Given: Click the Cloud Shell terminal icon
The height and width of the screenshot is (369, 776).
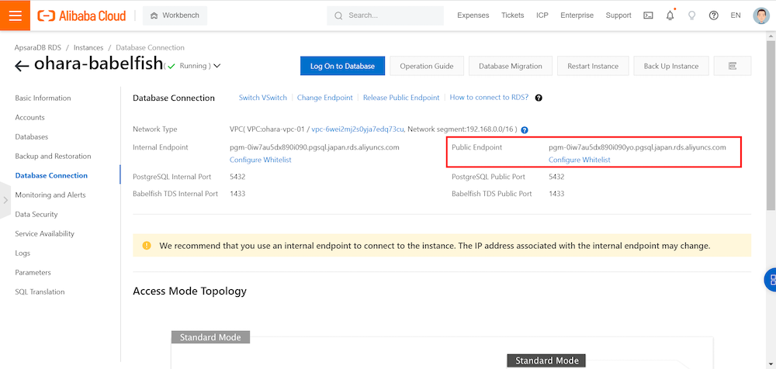Looking at the screenshot, I should pos(649,16).
